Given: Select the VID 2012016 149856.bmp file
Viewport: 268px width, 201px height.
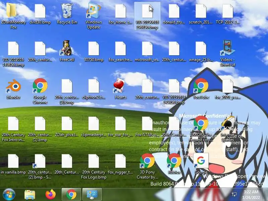Looking at the screenshot, I should [x=13, y=54].
